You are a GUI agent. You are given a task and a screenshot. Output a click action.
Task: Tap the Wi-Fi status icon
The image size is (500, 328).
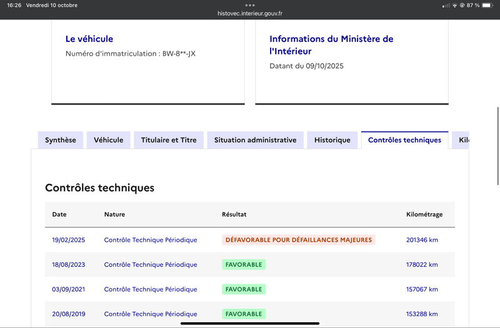454,5
